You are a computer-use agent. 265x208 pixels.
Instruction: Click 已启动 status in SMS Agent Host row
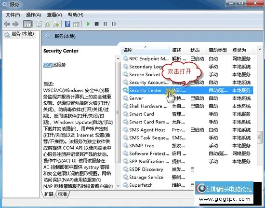coord(197,130)
